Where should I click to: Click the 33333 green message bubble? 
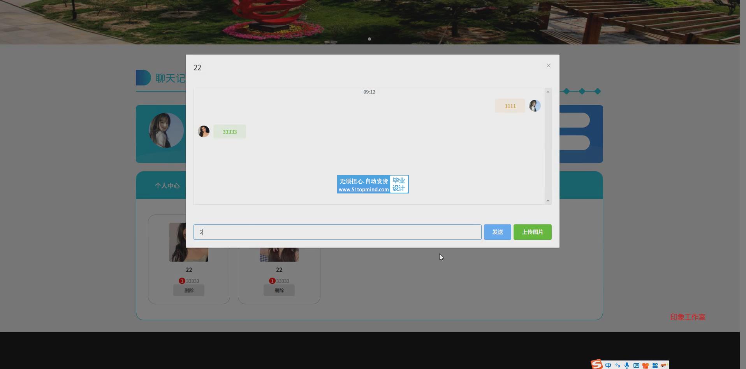[x=230, y=132]
